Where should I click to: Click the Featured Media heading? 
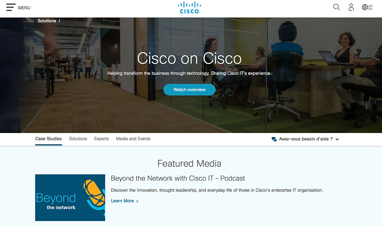189,163
